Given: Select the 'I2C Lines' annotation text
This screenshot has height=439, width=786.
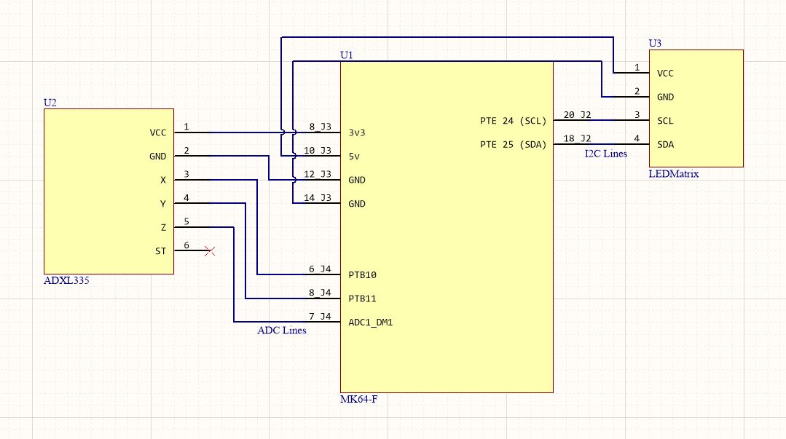Looking at the screenshot, I should (606, 154).
